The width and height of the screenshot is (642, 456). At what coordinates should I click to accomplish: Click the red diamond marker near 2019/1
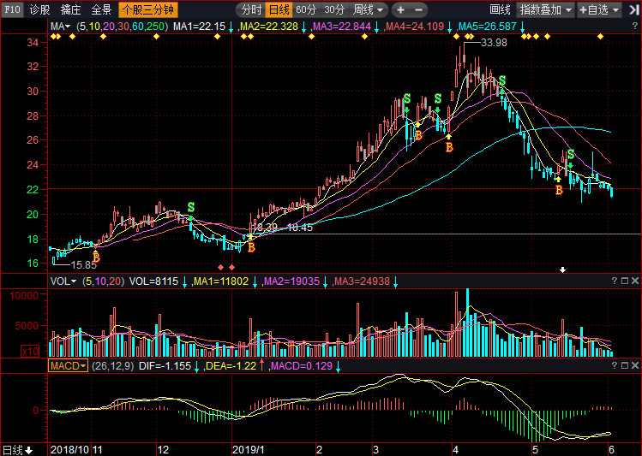[x=221, y=268]
